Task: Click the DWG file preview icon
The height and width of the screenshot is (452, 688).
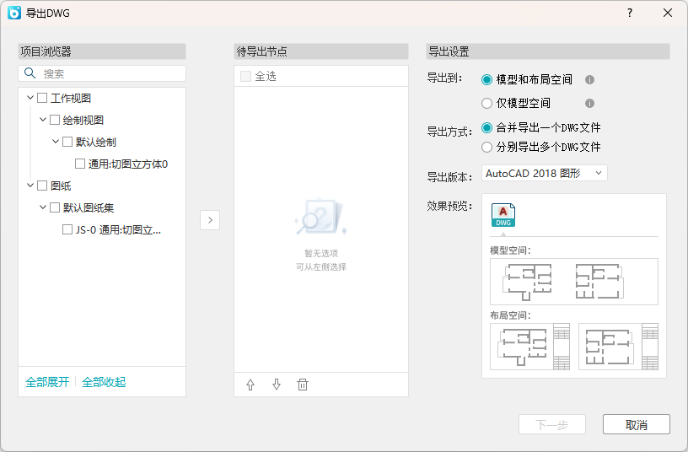Action: tap(503, 216)
